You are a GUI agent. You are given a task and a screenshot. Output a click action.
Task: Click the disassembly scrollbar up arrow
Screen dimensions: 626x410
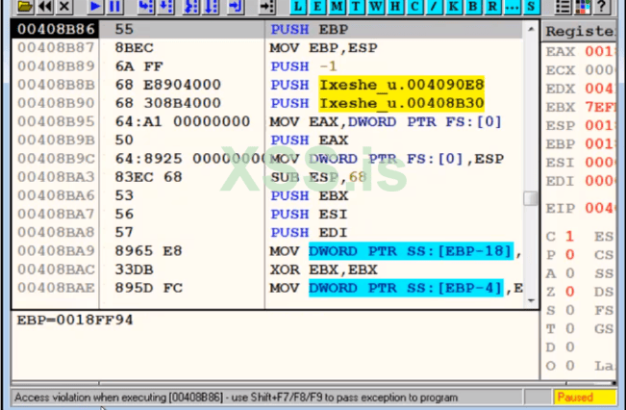tap(531, 30)
